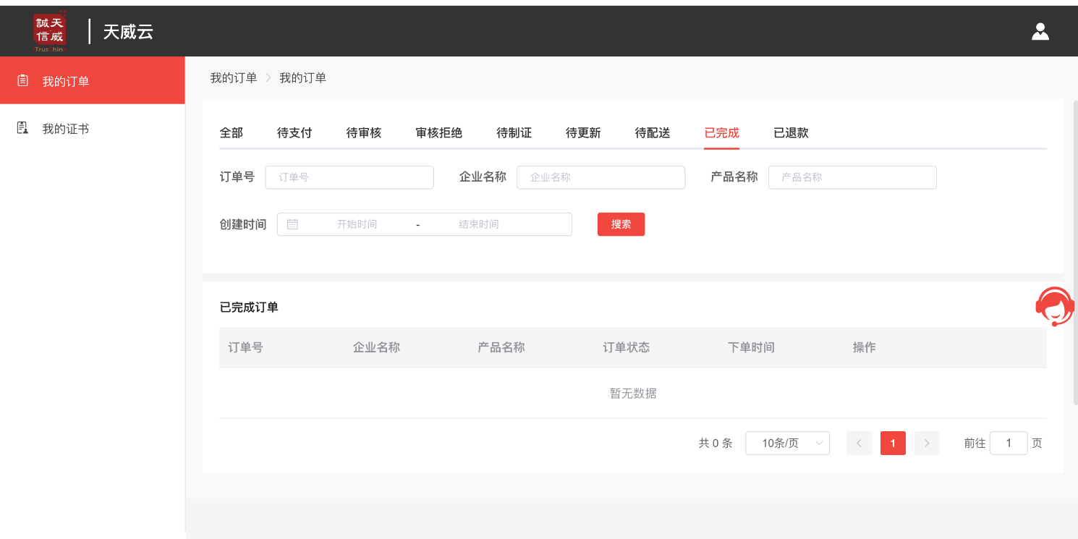Go to previous page arrow

859,443
